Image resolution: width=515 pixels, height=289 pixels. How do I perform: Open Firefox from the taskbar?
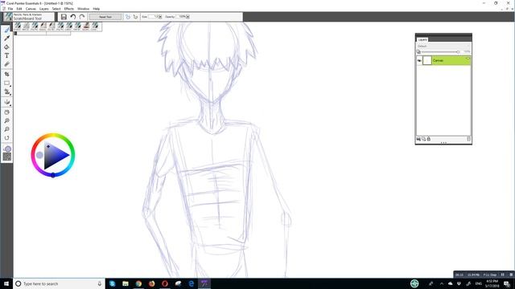pos(152,283)
